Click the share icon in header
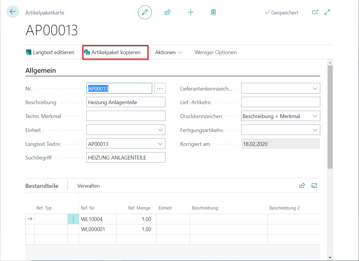The image size is (359, 261). pyautogui.click(x=168, y=12)
